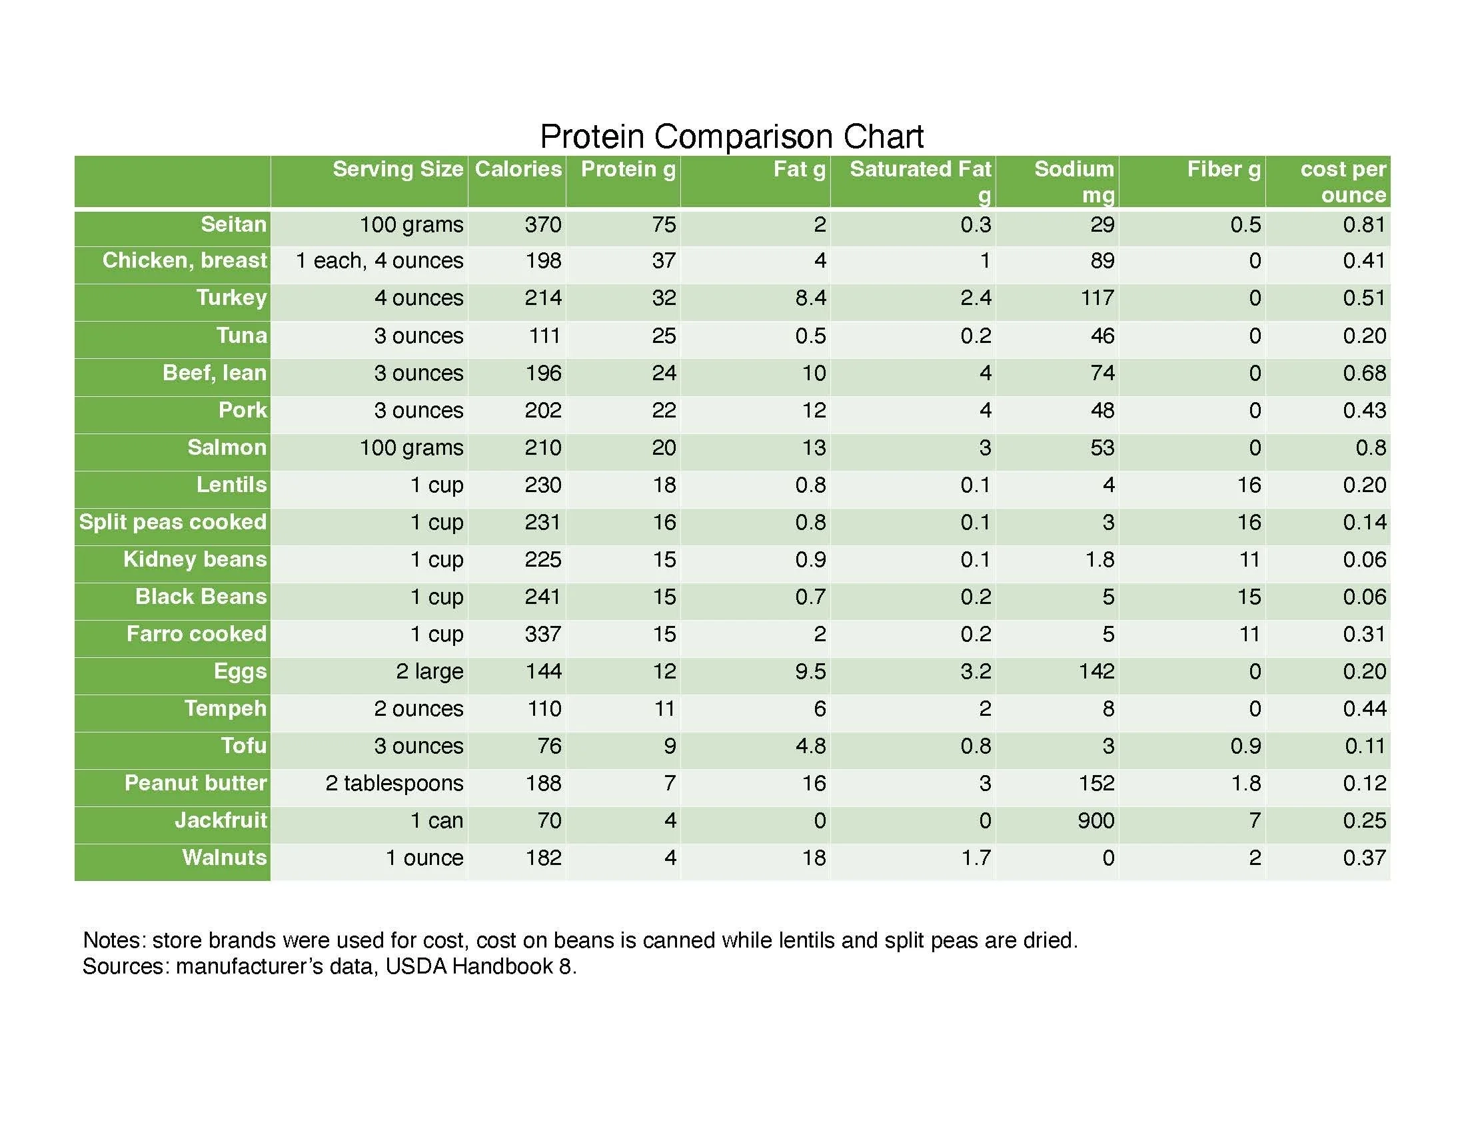Click the cost per ounce header

pos(1343,180)
